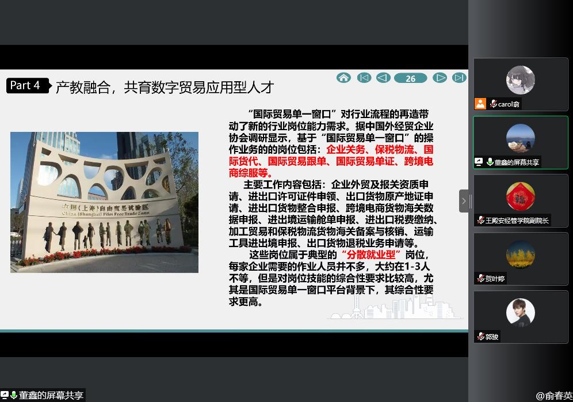
Task: Jump to first slide button
Action: tap(364, 78)
